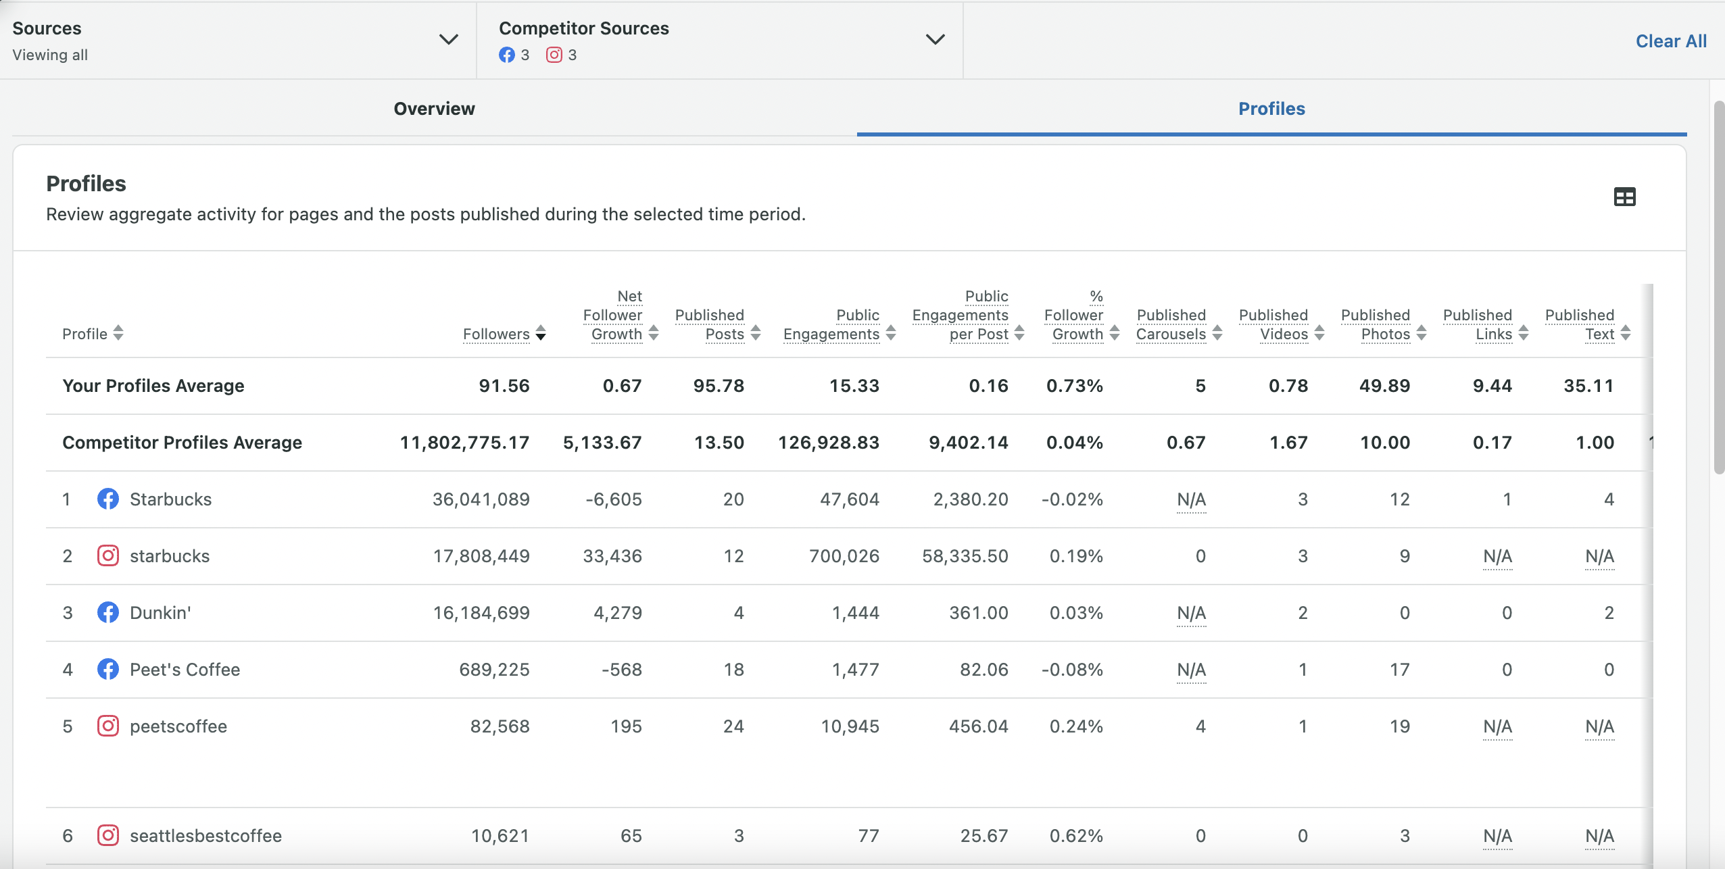Switch to the Overview tab

pos(435,109)
